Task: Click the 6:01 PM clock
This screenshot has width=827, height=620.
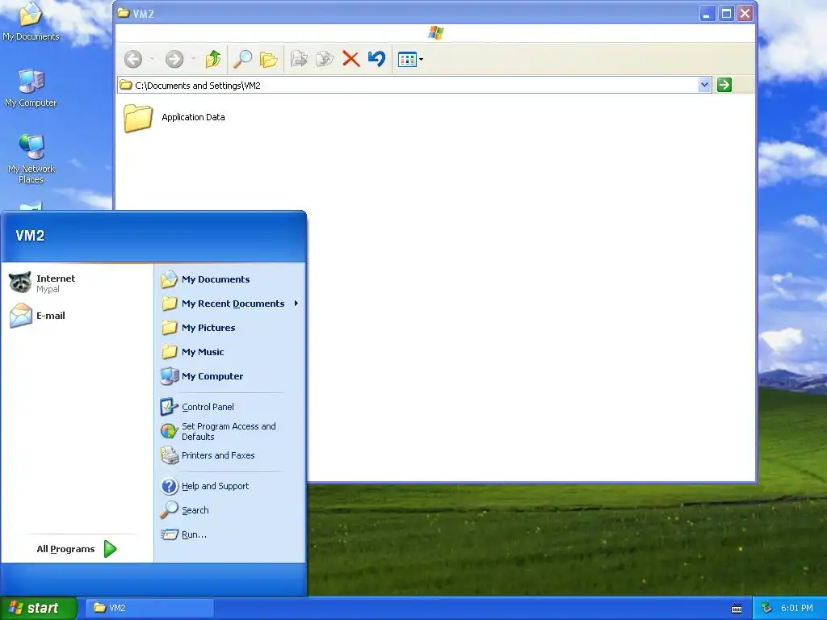Action: [x=797, y=608]
